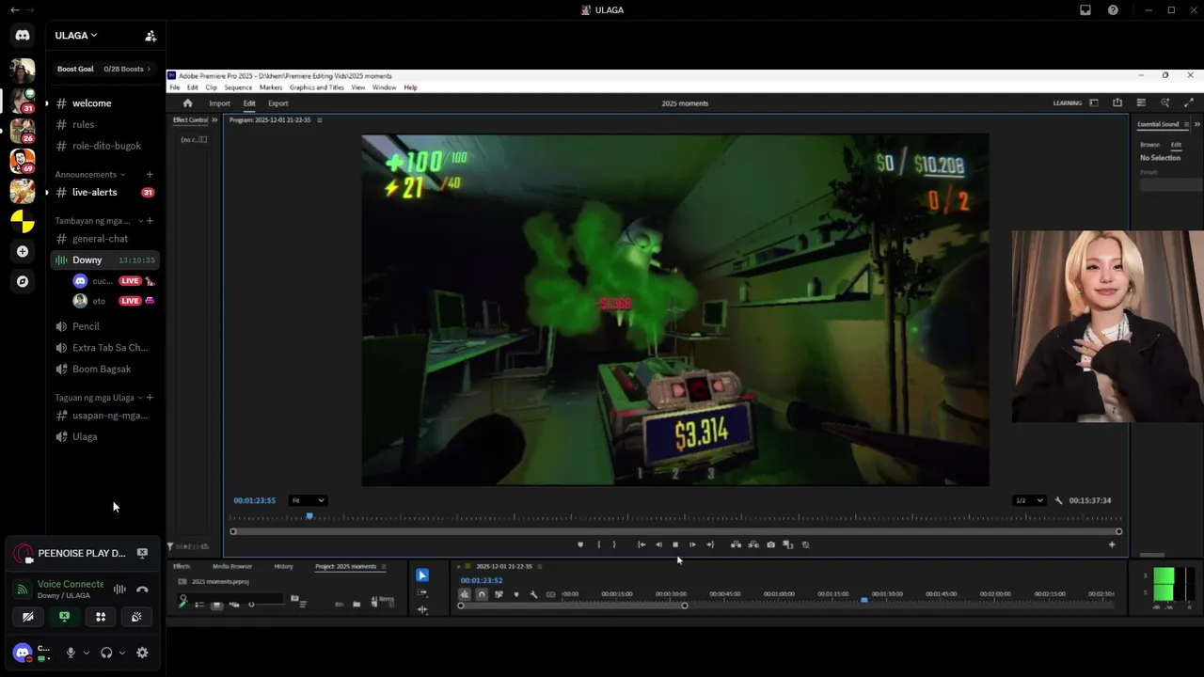Screen dimensions: 1204x677
Task: Open button editor plus in Program monitor
Action: [x=1112, y=544]
